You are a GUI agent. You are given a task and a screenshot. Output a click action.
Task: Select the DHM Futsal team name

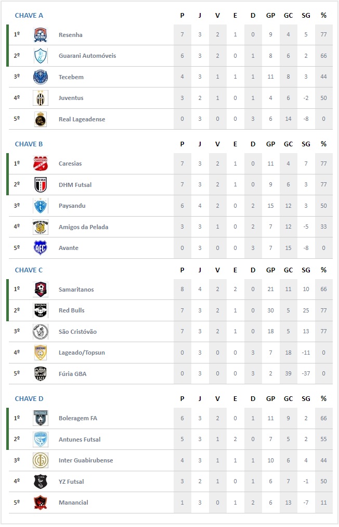[75, 184]
